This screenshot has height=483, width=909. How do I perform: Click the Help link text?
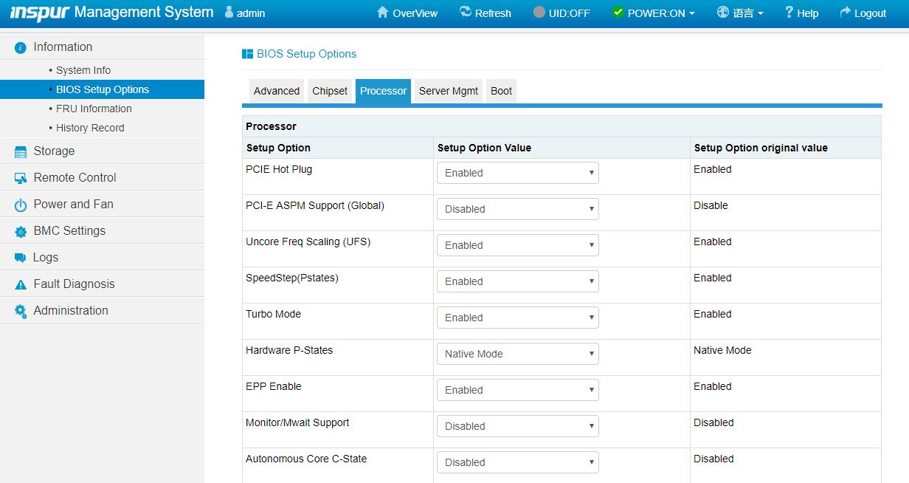pos(808,13)
